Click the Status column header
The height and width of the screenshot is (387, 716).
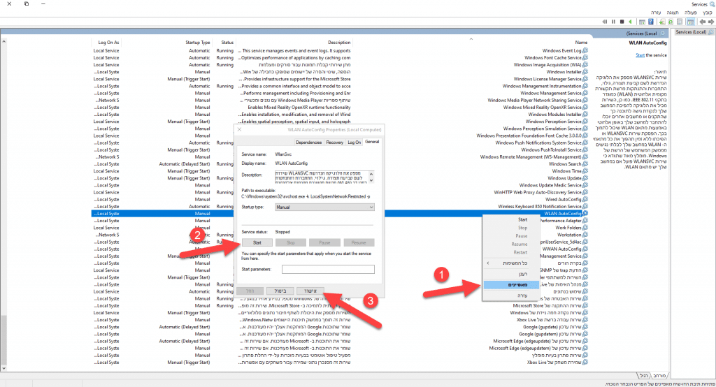tap(227, 43)
